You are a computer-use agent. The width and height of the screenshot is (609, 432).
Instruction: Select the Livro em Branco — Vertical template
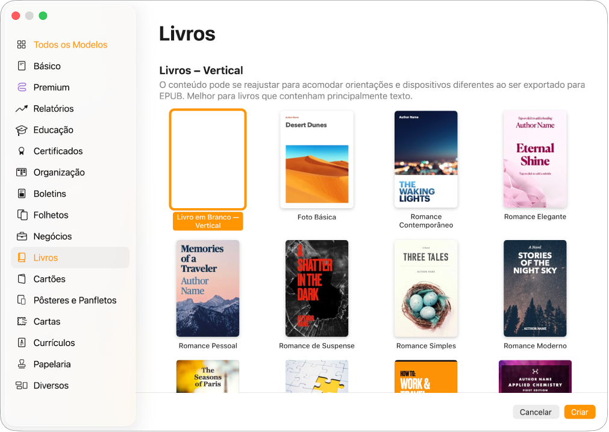[207, 159]
